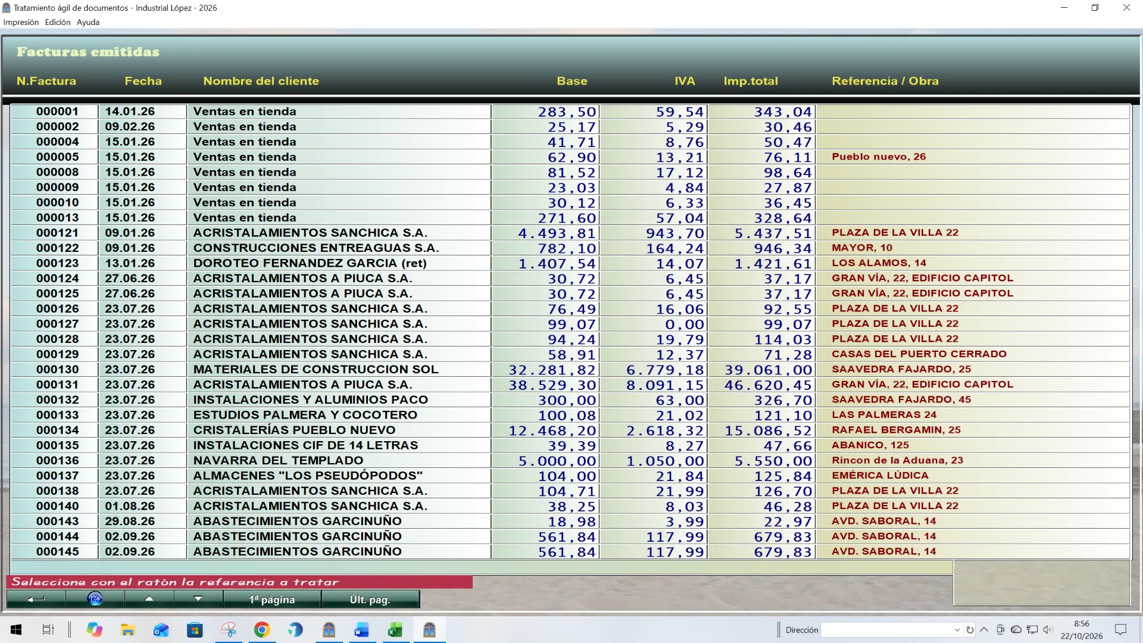Open the notifications center icon

click(1120, 630)
